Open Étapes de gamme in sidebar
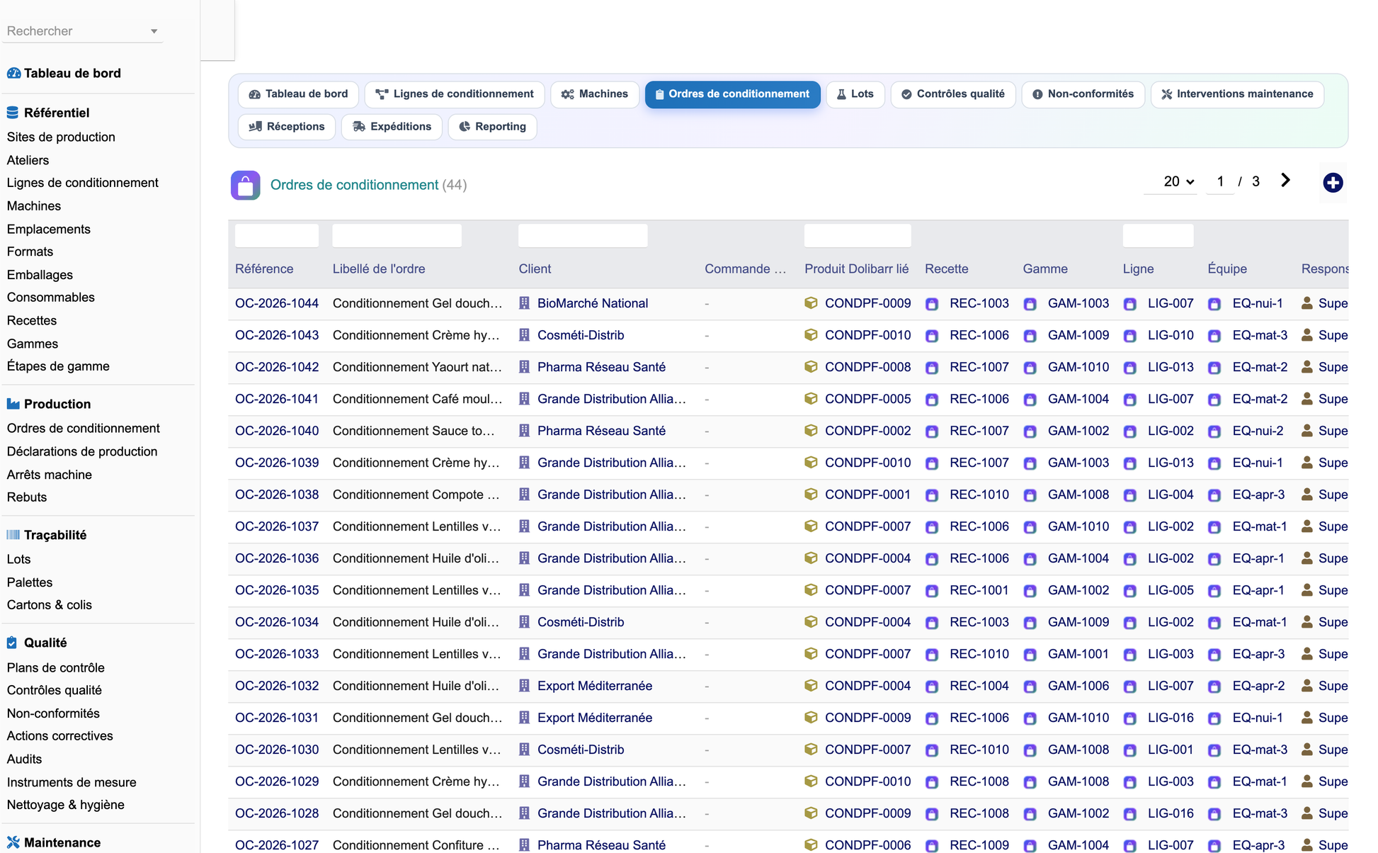This screenshot has width=1378, height=853. pos(58,366)
